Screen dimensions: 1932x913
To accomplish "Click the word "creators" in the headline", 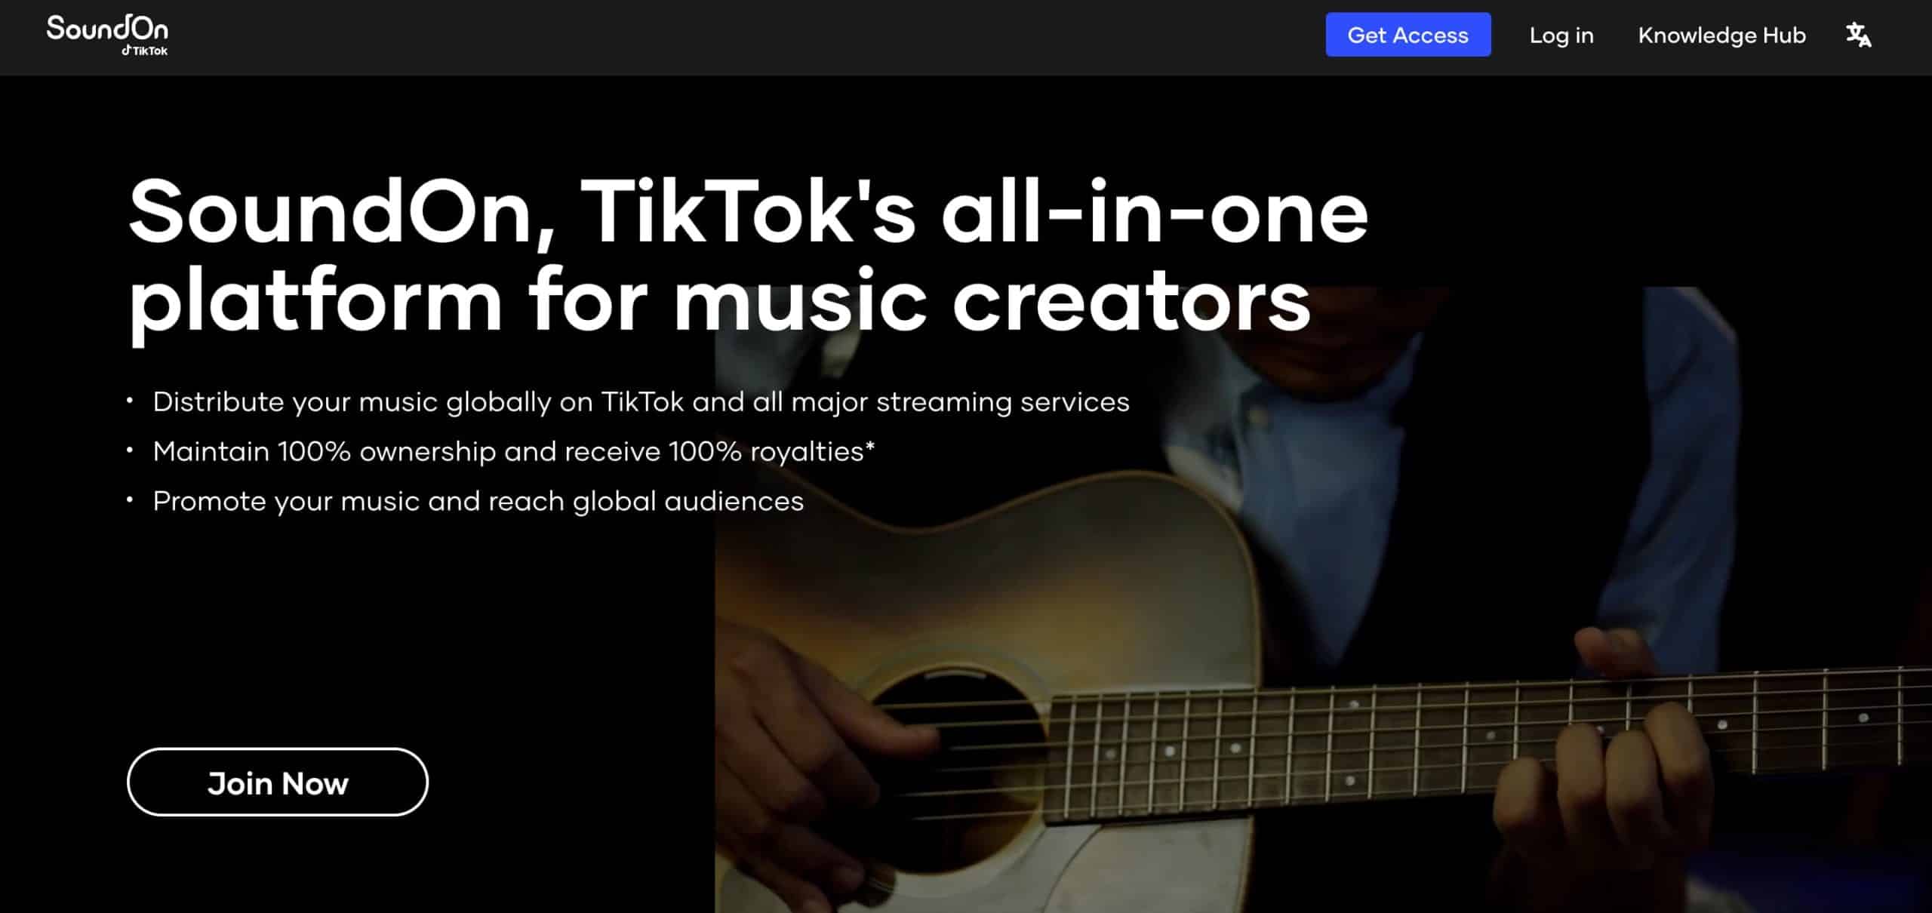I will [x=1131, y=302].
